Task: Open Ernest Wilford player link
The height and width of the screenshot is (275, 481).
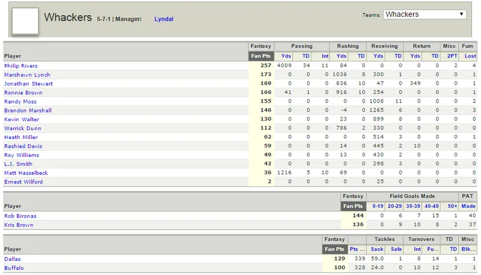Action: pos(23,182)
